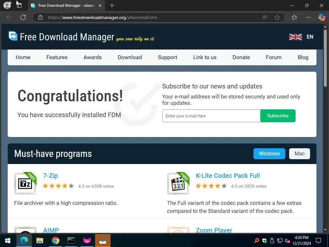The height and width of the screenshot is (247, 329).
Task: Click the '4.2 on 6598 votes' text
Action: coord(96,186)
